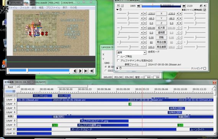Open the ファイル menu
218x139 pixels.
click(13, 8)
